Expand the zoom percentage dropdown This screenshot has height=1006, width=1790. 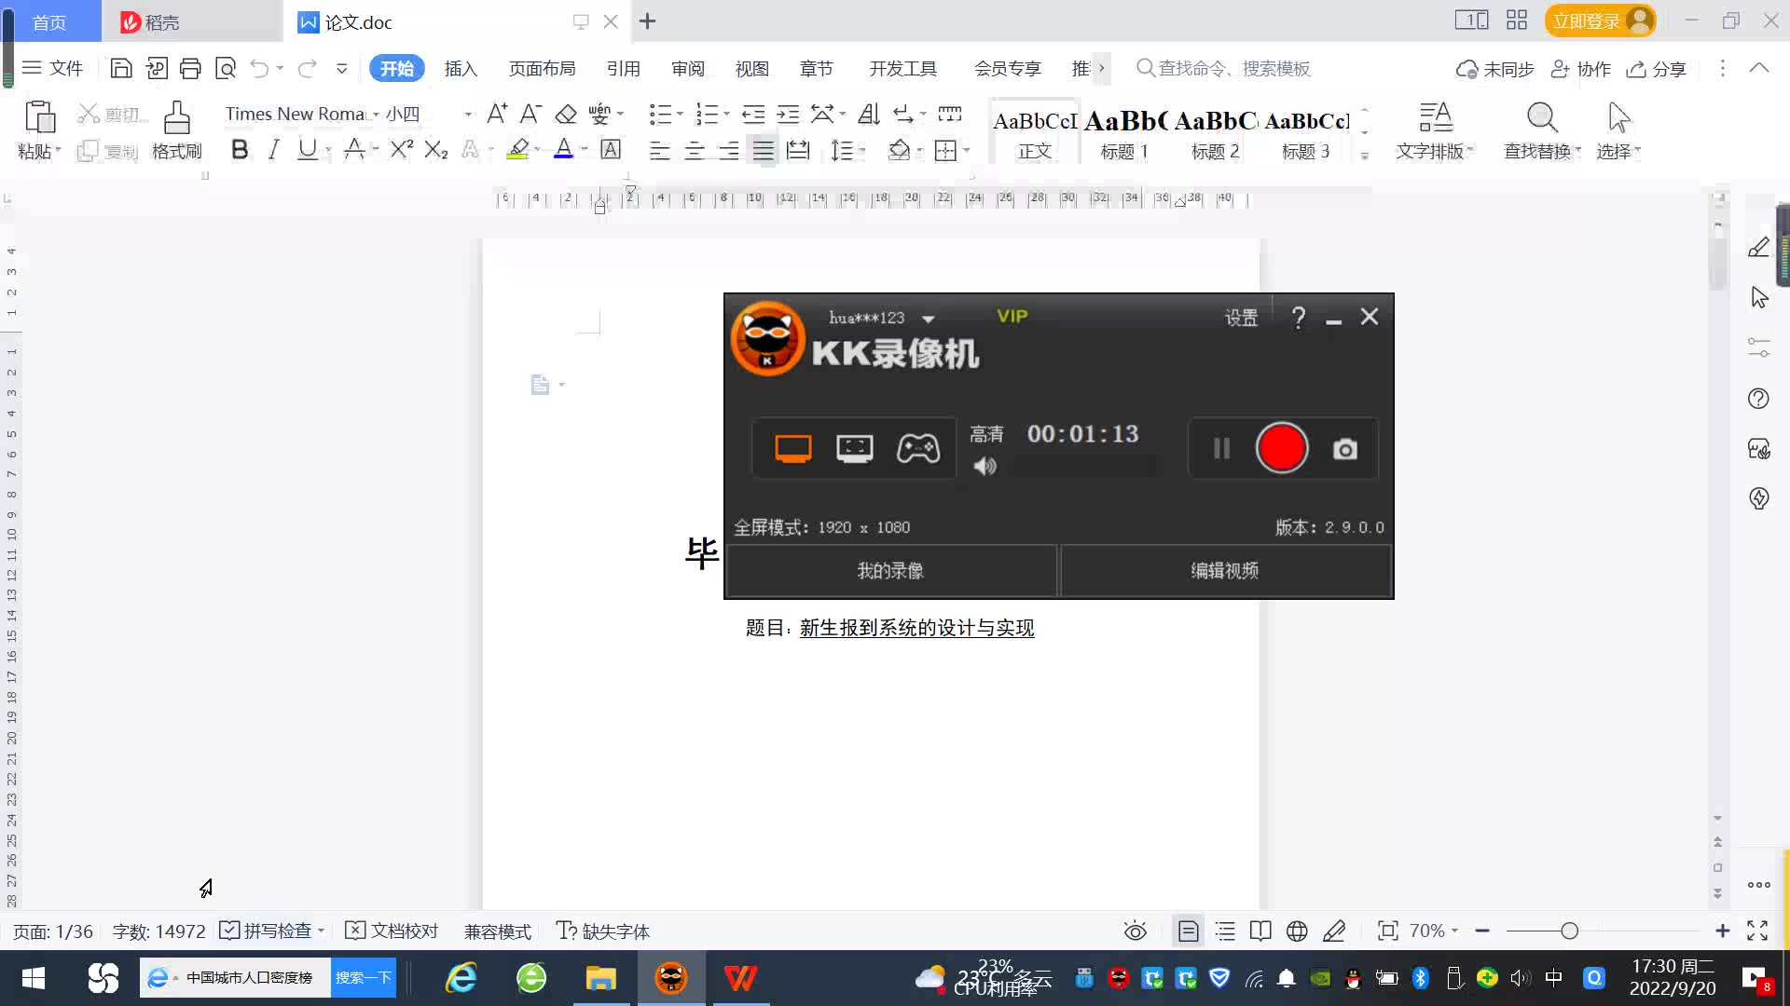point(1454,931)
